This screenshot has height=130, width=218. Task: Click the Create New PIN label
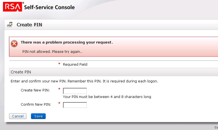pyautogui.click(x=35, y=90)
